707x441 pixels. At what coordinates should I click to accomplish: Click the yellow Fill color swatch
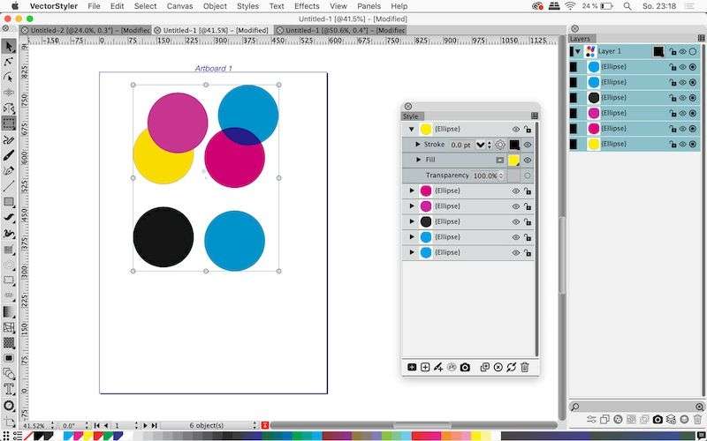pos(514,161)
